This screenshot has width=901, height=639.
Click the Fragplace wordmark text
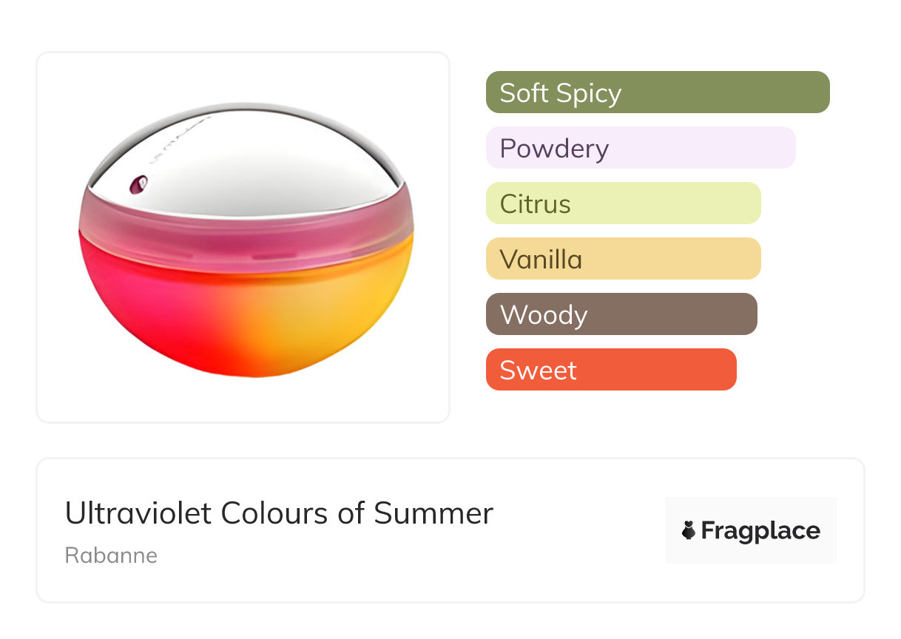[760, 531]
